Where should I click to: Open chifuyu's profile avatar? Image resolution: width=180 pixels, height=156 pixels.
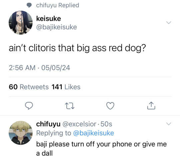[21, 133]
